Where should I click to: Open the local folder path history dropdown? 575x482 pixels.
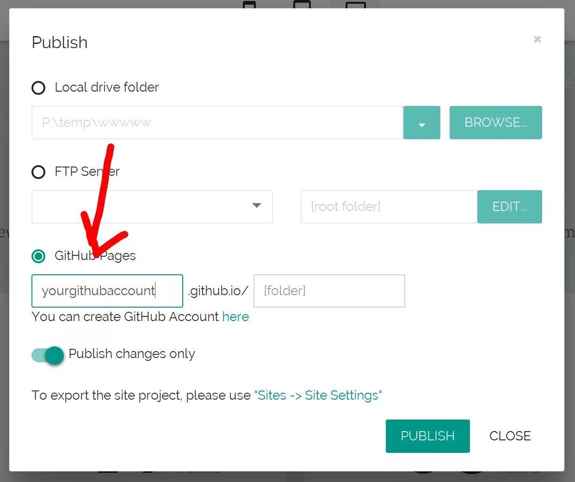pyautogui.click(x=421, y=123)
